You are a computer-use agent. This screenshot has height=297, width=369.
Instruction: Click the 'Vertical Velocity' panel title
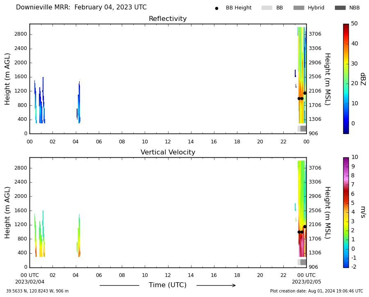click(168, 152)
